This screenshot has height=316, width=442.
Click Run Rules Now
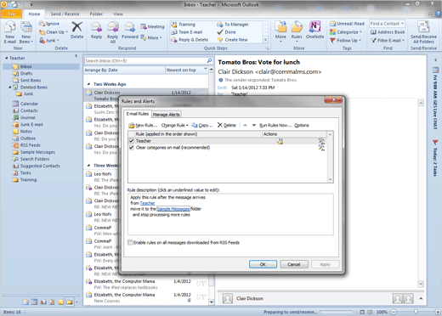click(x=275, y=125)
